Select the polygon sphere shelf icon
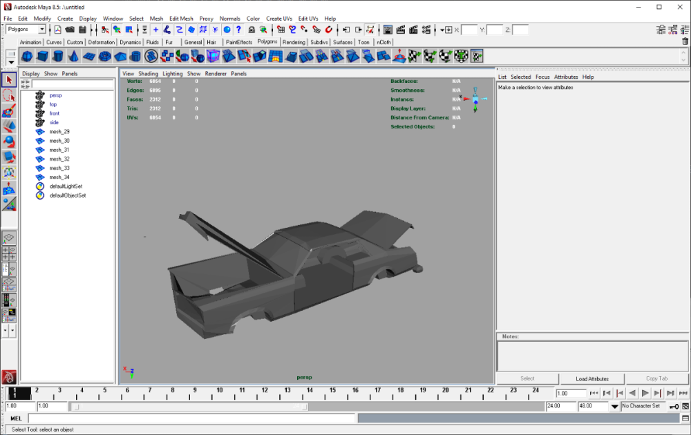 27,56
